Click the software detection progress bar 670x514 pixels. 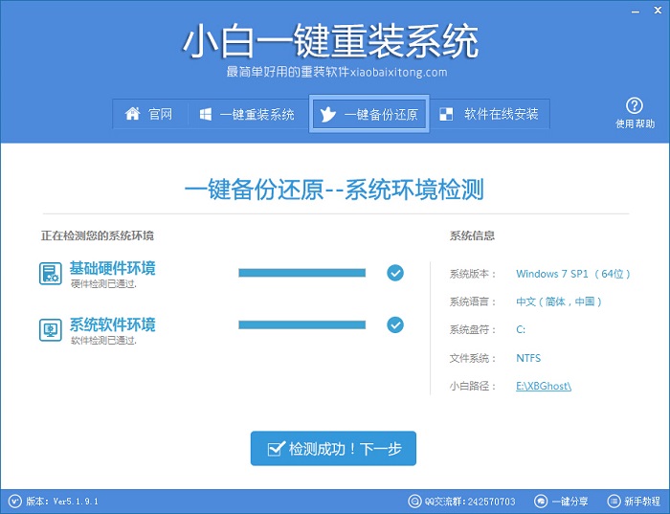[x=301, y=325]
